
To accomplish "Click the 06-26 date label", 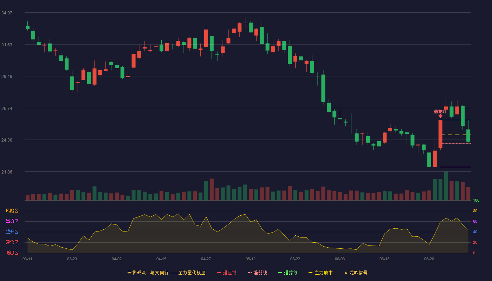I will click(429, 259).
